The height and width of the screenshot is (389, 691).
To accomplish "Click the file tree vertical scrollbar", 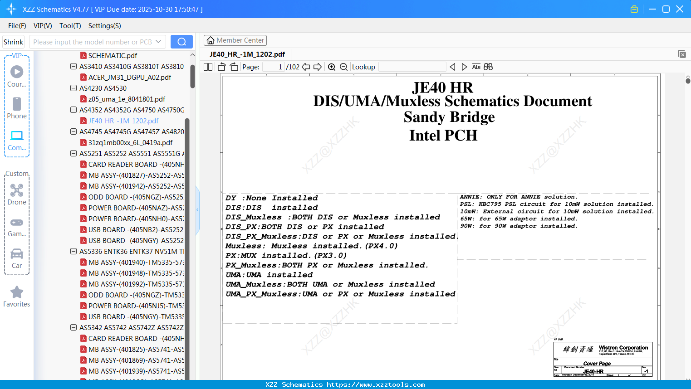I will click(192, 76).
